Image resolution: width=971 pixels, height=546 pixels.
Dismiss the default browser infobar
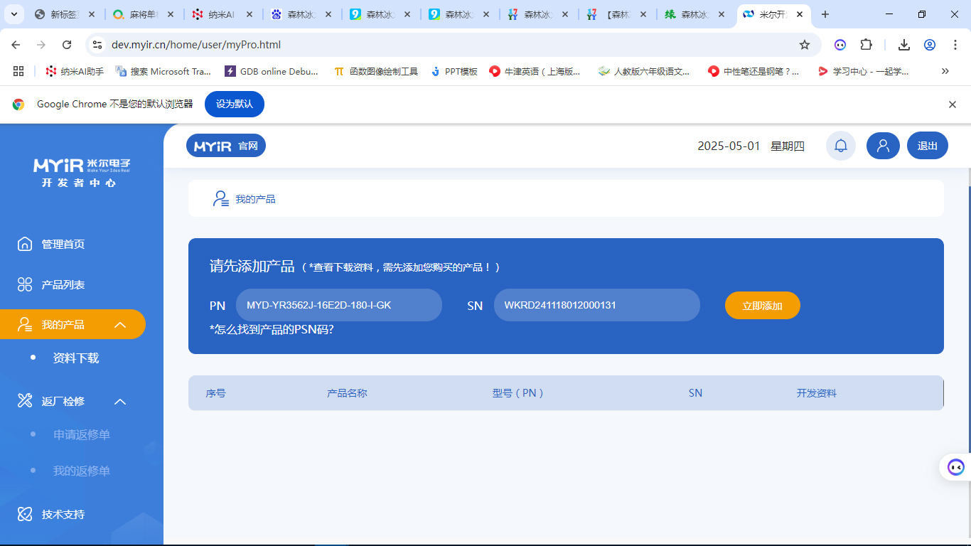(953, 105)
